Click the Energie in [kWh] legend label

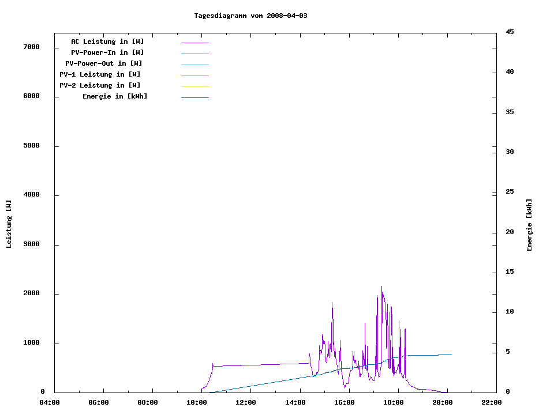click(115, 96)
